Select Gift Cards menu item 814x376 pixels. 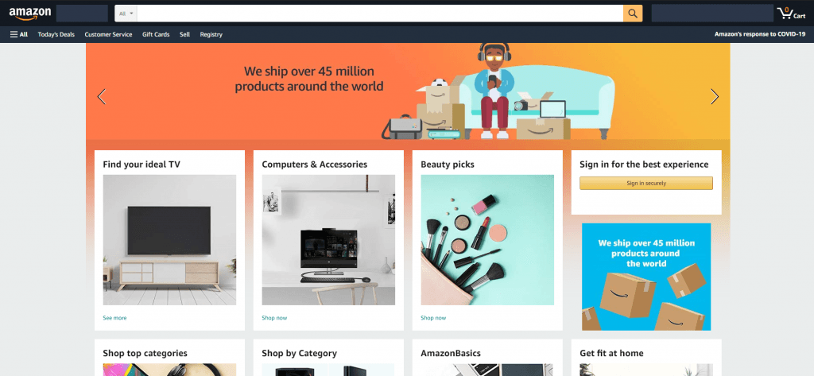tap(156, 35)
